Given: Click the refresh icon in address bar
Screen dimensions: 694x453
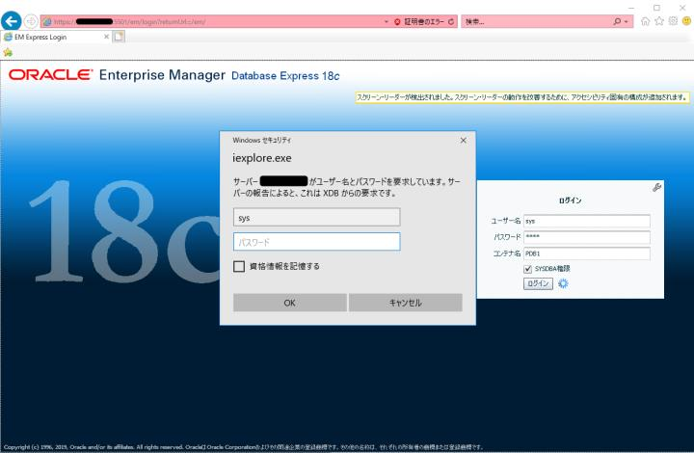Looking at the screenshot, I should point(451,21).
